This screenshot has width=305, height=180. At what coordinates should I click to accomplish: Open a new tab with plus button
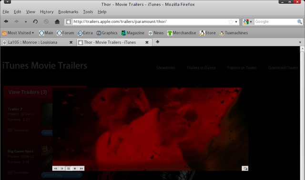click(158, 42)
